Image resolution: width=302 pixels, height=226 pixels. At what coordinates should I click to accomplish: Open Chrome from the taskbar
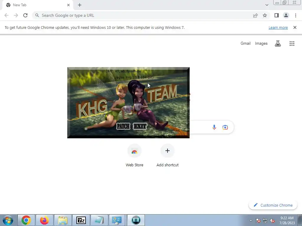click(26, 220)
